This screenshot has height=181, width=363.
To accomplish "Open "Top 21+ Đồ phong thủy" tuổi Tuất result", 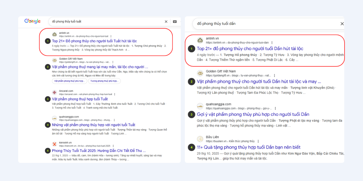I will 94,41.
